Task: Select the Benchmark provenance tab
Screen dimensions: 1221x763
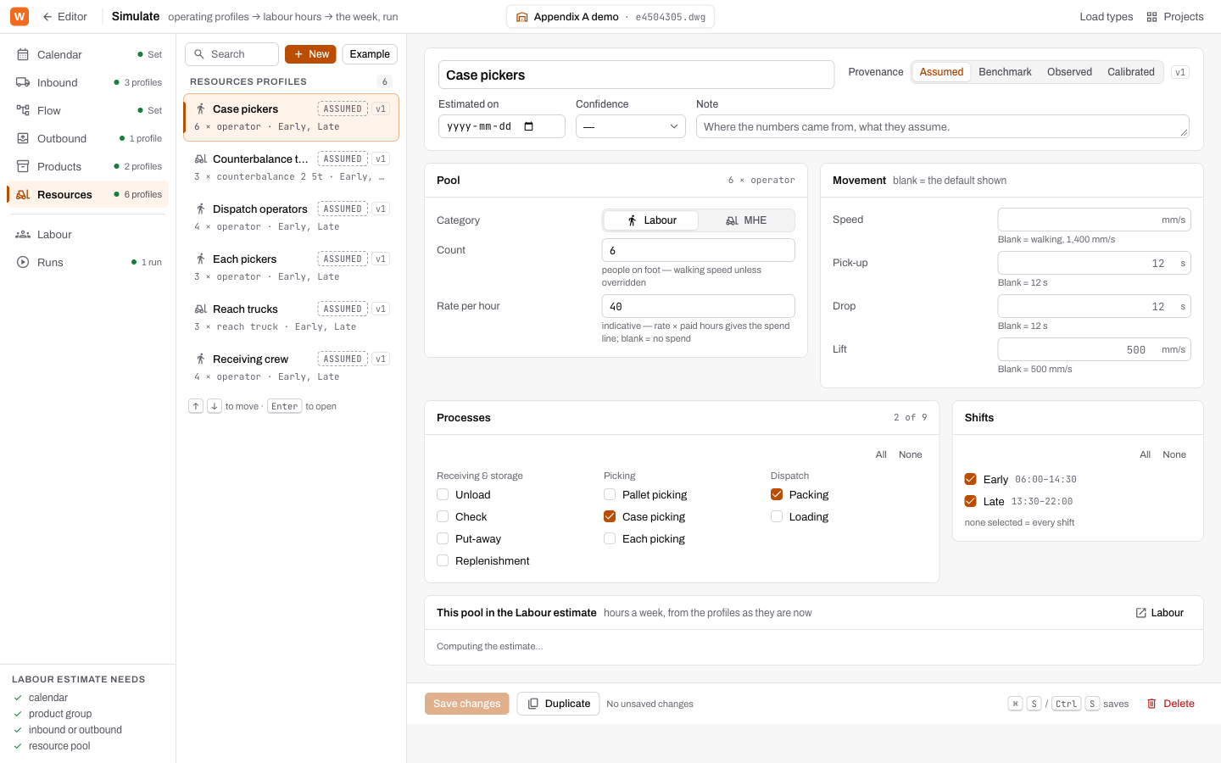Action: coord(1005,72)
